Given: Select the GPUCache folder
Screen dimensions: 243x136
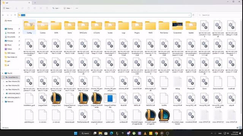Looking at the screenshot, I should [83, 27].
